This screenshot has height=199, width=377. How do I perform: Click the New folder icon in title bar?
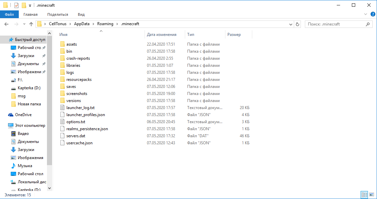click(x=24, y=5)
